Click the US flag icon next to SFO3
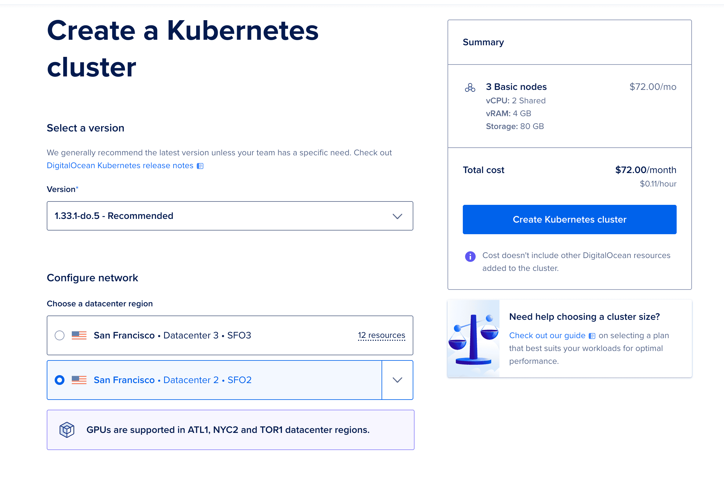 (x=79, y=335)
